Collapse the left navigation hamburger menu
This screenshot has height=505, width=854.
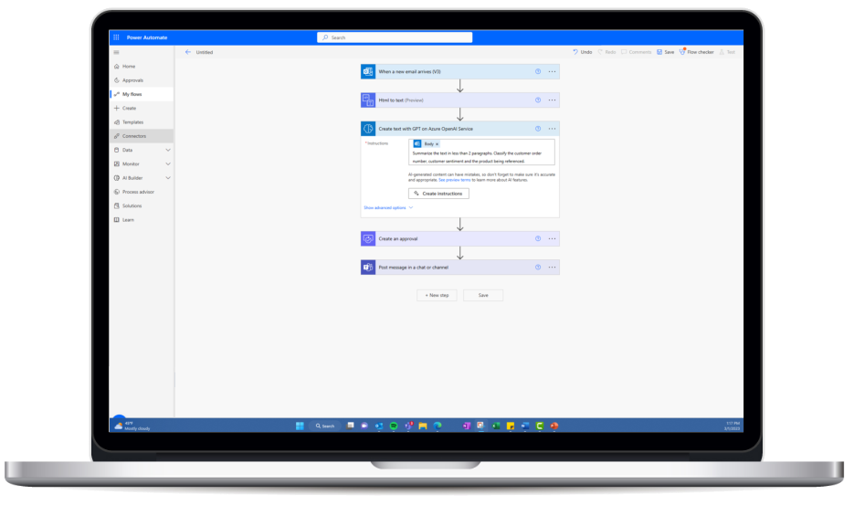(116, 52)
